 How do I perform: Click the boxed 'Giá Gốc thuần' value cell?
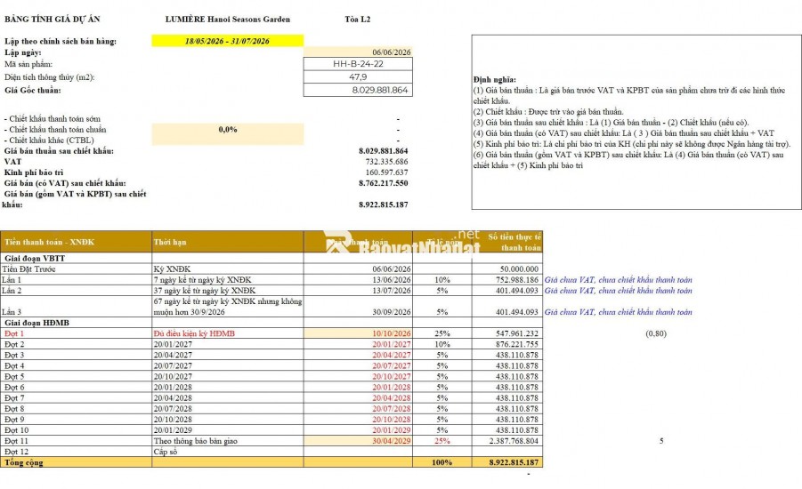point(358,90)
